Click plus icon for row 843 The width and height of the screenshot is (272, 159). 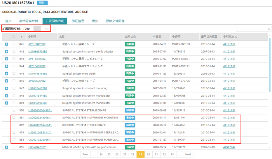6,59
